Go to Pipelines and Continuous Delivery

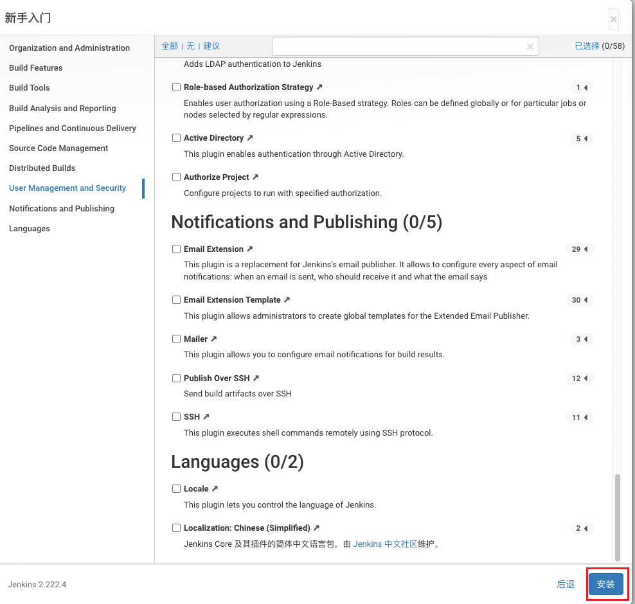tap(73, 128)
